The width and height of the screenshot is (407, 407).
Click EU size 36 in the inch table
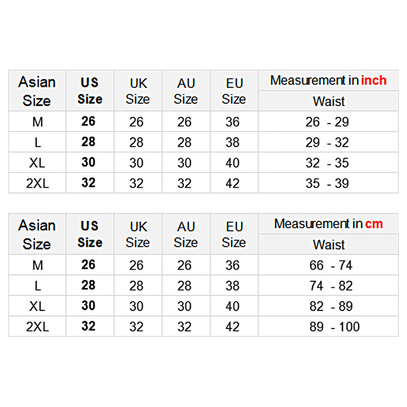click(x=232, y=122)
